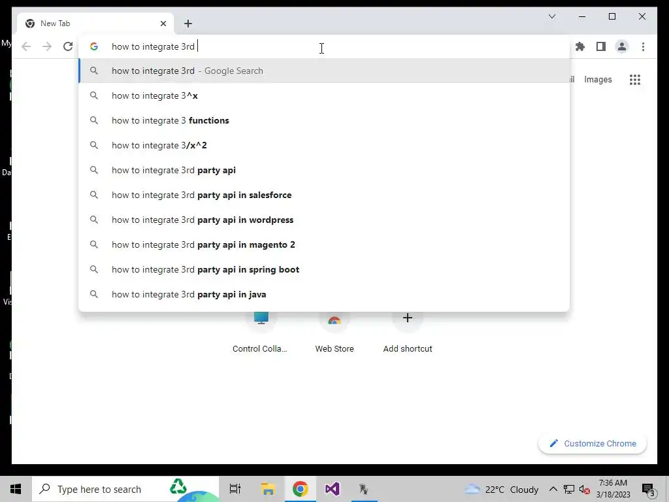This screenshot has height=502, width=669.
Task: Open the Windows Start menu
Action: (x=16, y=489)
